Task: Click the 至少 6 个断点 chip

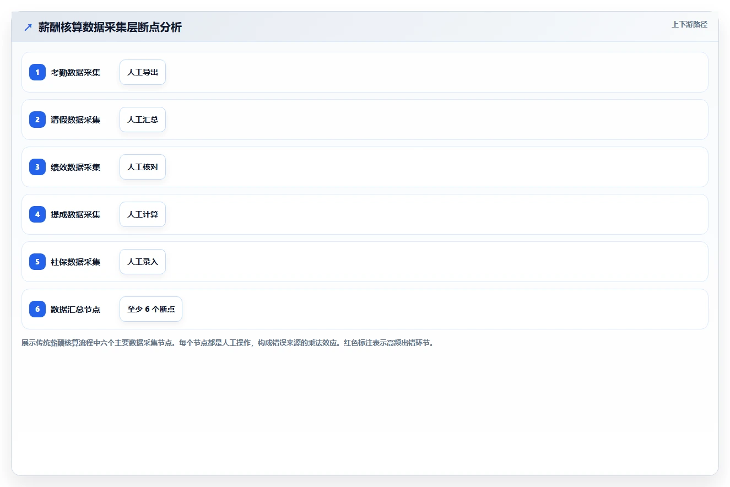Action: (x=151, y=309)
